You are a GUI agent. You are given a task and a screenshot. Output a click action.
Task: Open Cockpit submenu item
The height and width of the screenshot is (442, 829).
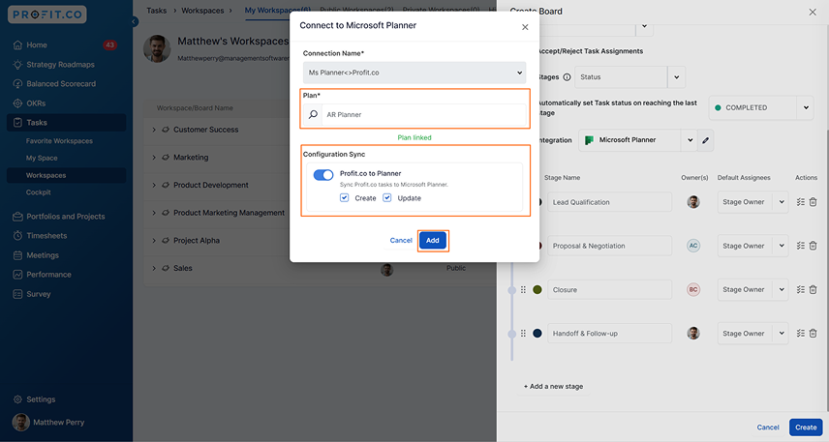coord(39,192)
